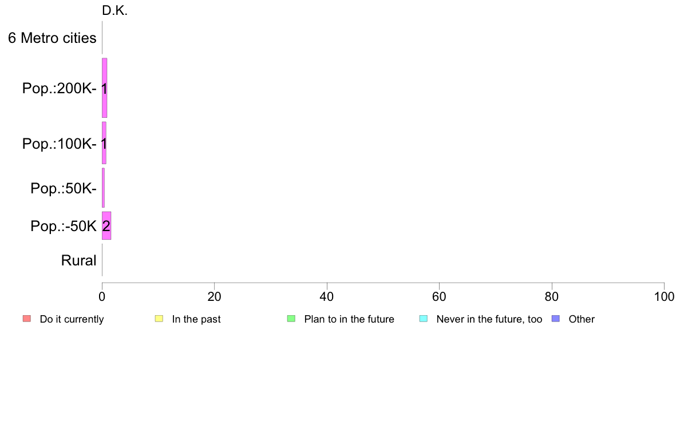The image size is (680, 421).
Task: Select the thin Pop.:50K- bar
Action: click(103, 188)
